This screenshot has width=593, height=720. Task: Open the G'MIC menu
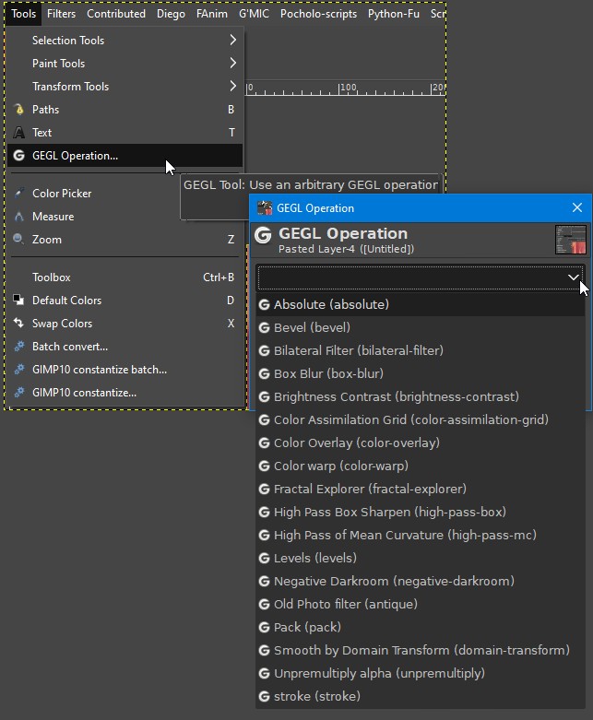(254, 14)
